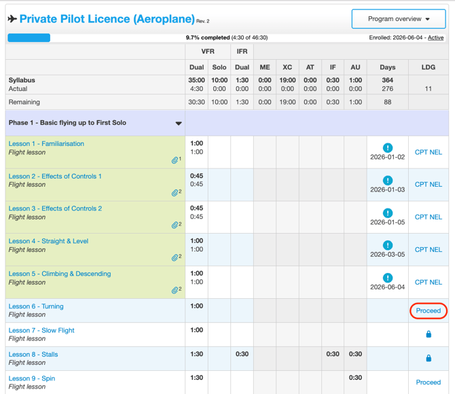The width and height of the screenshot is (455, 394).
Task: Click the 'ME' column header
Action: click(x=265, y=67)
